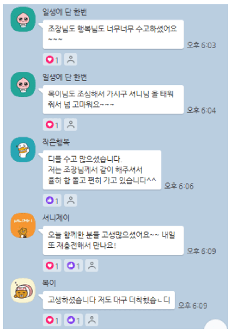Open 목이's sleeping Ryan profile picture

(23, 290)
